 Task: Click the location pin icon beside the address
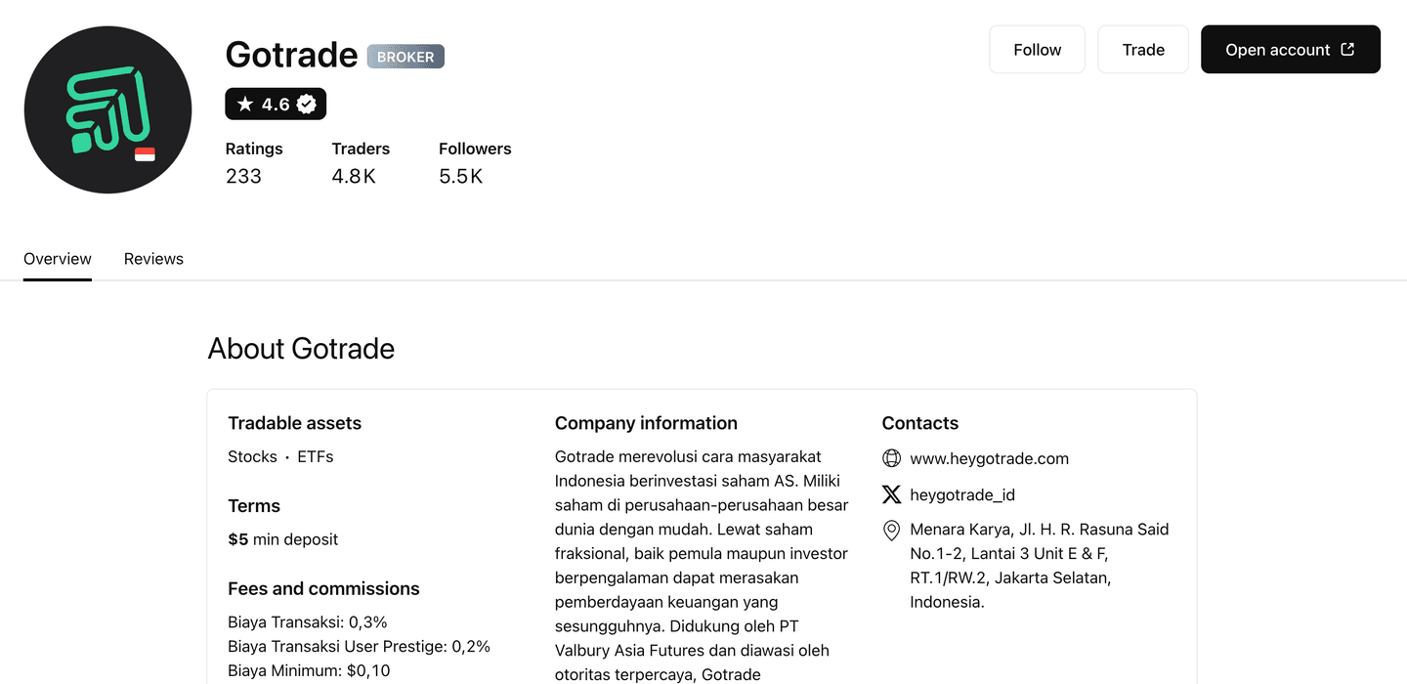click(890, 531)
